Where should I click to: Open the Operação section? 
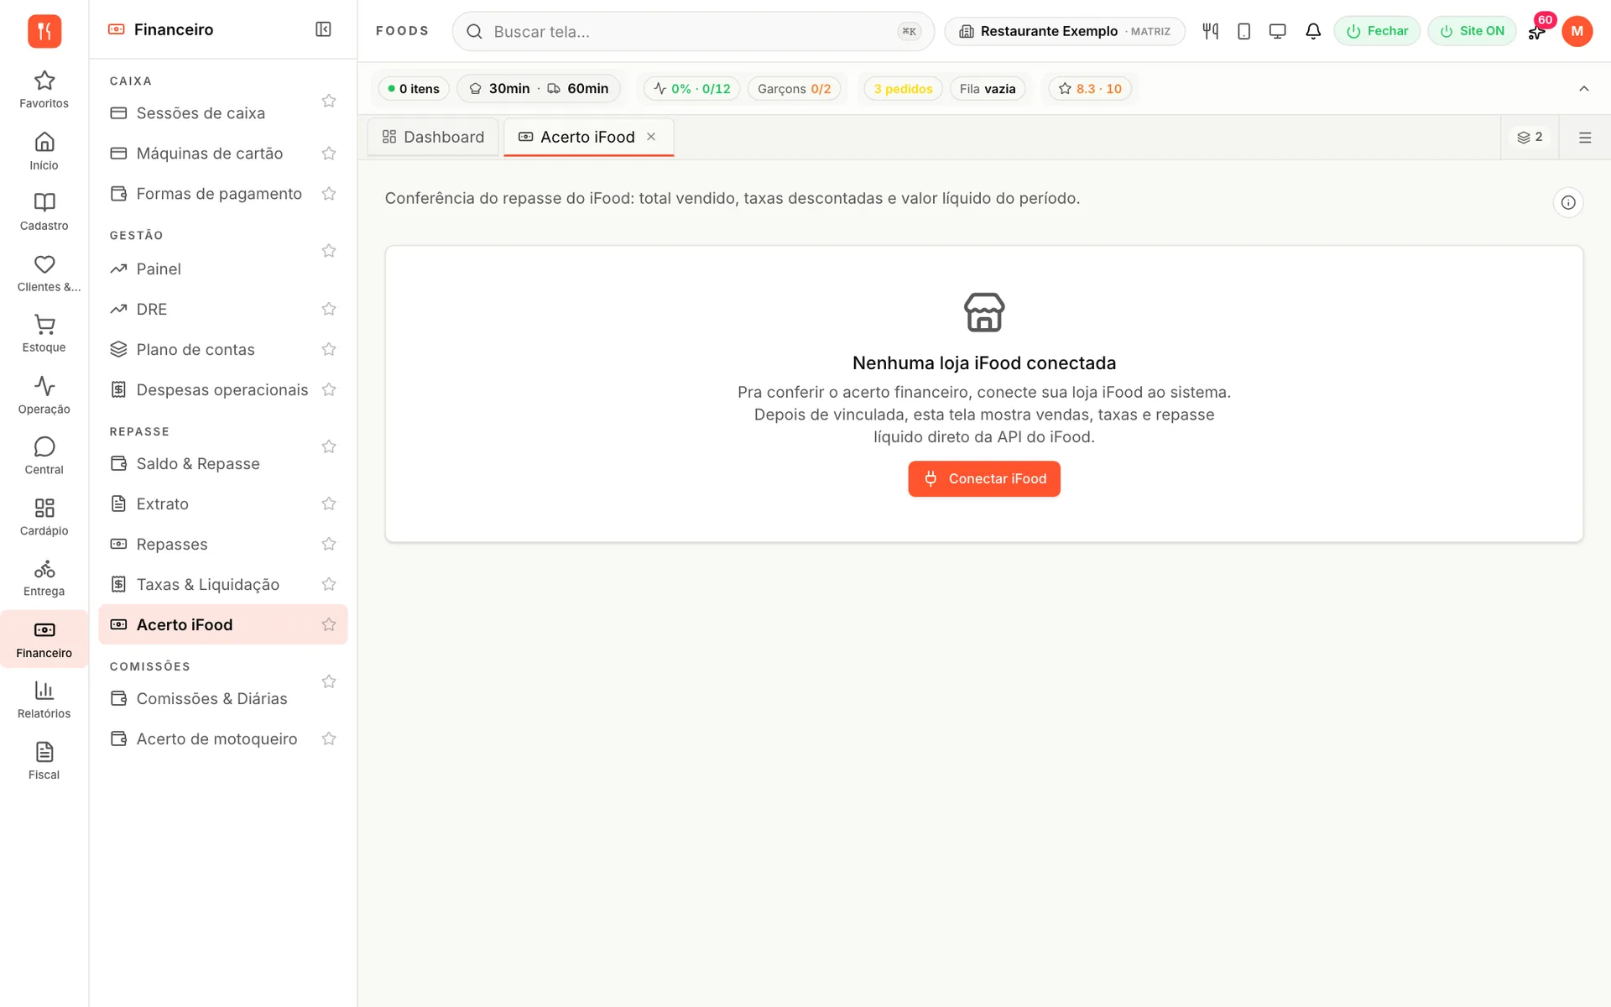click(x=44, y=395)
